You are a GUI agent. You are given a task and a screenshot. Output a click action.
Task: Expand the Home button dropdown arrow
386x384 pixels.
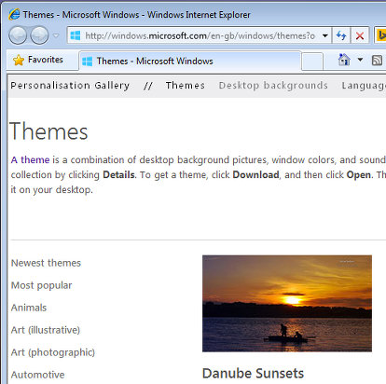(360, 60)
